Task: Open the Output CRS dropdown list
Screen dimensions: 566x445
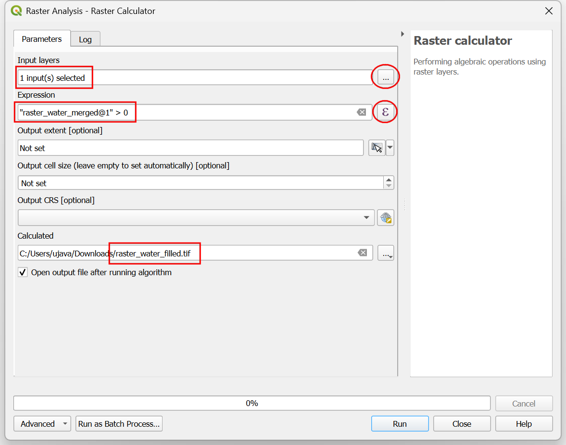Action: pyautogui.click(x=368, y=217)
